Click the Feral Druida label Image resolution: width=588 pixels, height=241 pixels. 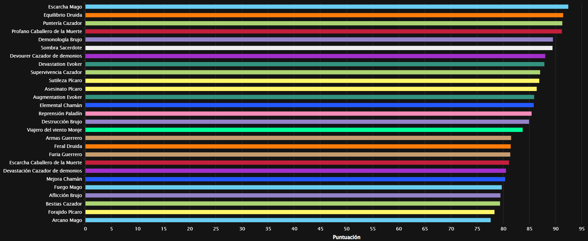tap(68, 146)
